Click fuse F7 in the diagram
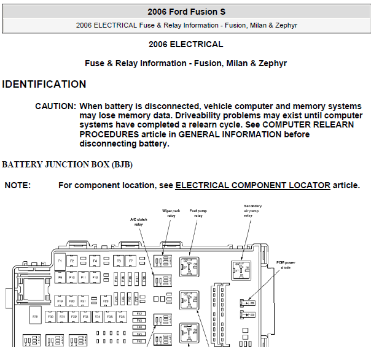The width and height of the screenshot is (371, 347). click(x=131, y=261)
